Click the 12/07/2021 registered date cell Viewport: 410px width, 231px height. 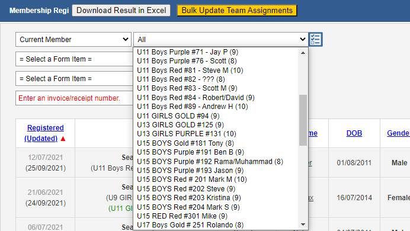(46, 162)
